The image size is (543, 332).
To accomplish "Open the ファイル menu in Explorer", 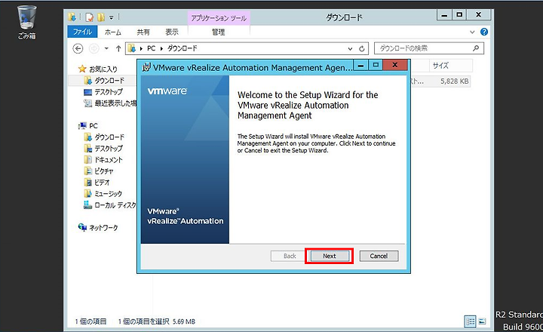I will (82, 32).
